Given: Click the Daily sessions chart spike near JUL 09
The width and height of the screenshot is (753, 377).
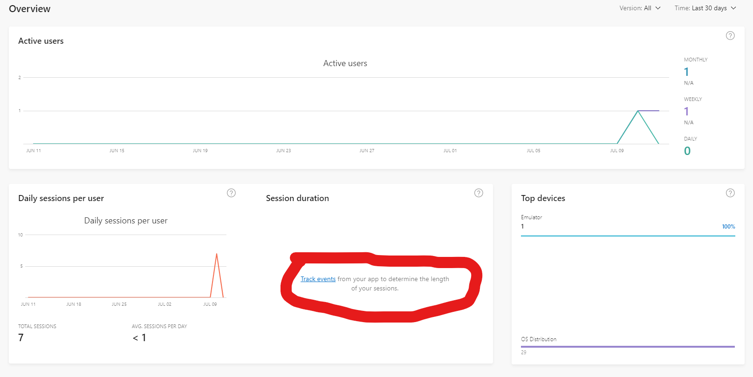Looking at the screenshot, I should [217, 254].
